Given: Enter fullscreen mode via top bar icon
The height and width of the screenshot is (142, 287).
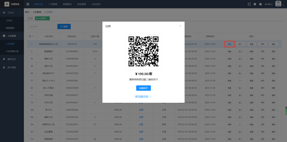Looking at the screenshot, I should pos(249,4).
